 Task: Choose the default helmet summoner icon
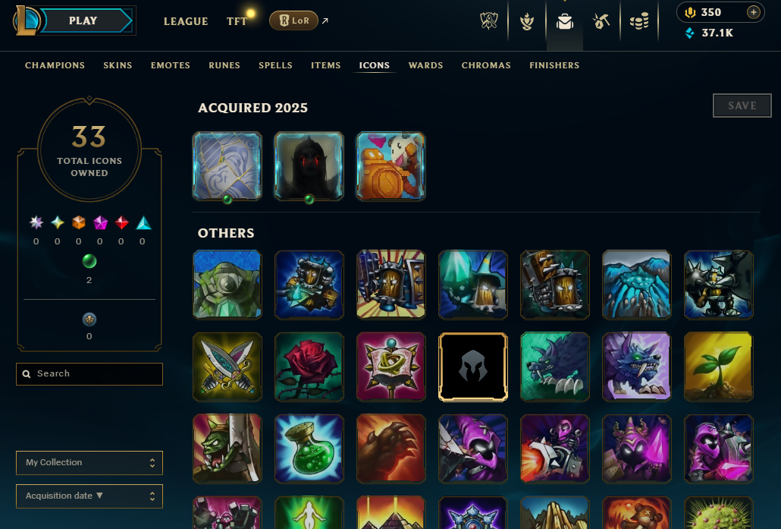tap(472, 367)
